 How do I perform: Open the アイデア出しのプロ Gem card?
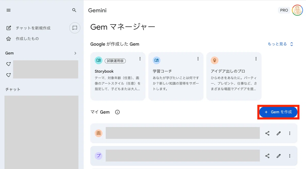tap(234, 76)
